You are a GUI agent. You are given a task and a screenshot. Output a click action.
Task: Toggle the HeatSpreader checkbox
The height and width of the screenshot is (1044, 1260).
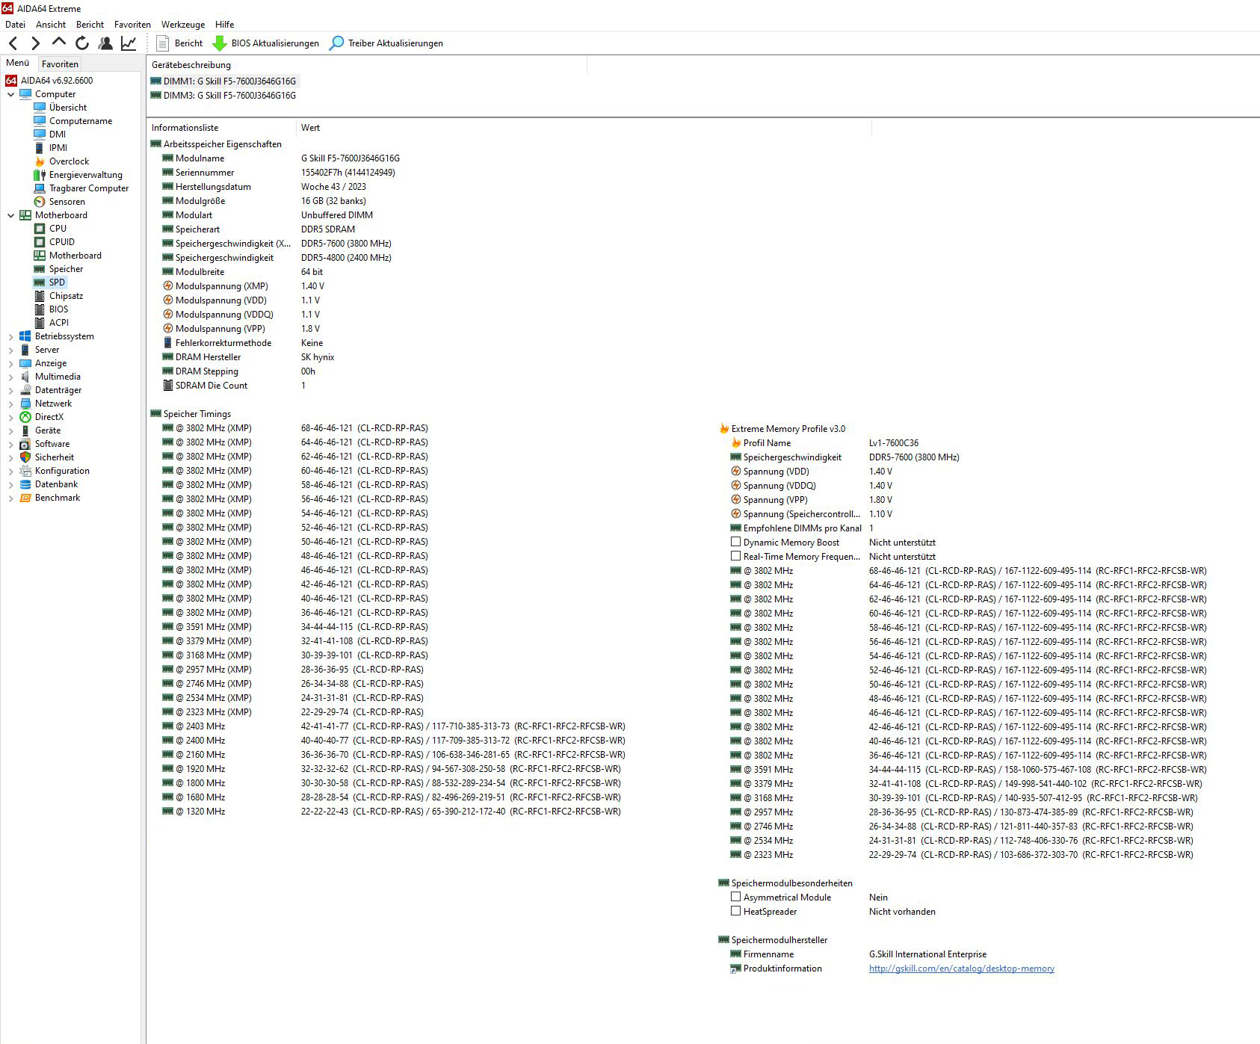pyautogui.click(x=735, y=911)
